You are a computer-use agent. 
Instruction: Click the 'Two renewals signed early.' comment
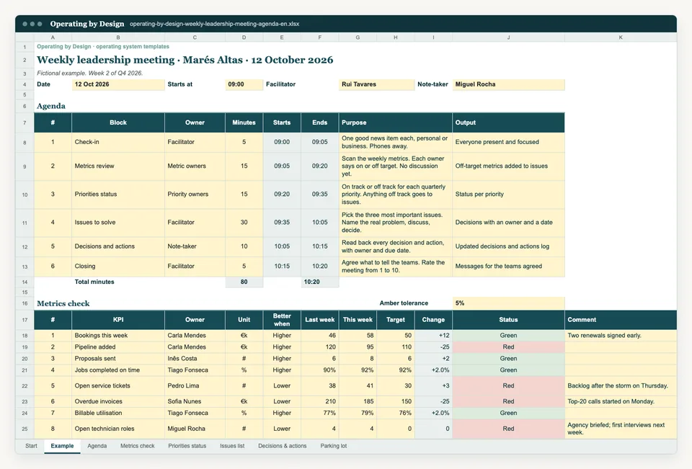coord(621,335)
